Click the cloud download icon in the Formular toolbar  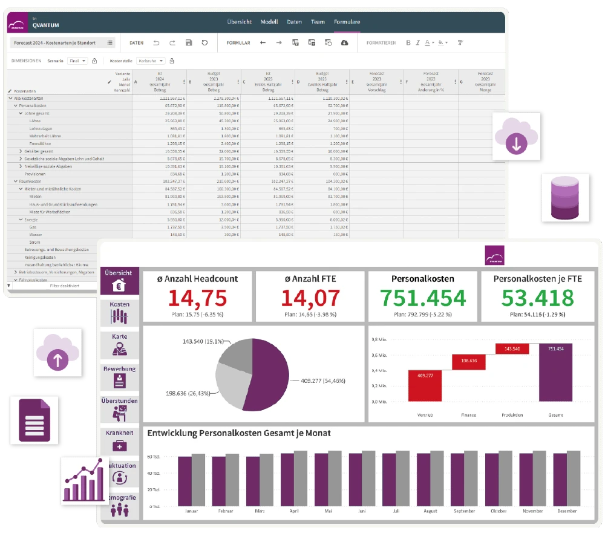coord(345,43)
